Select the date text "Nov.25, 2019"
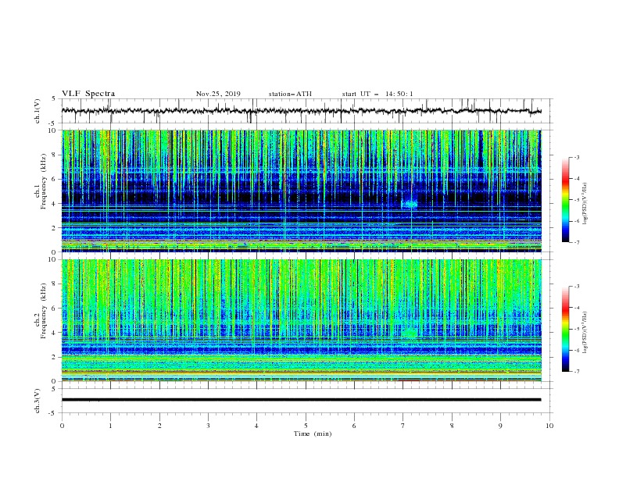This screenshot has width=619, height=478. click(218, 94)
